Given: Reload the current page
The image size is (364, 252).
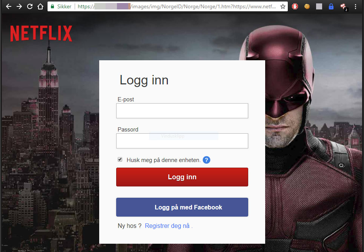Looking at the screenshot, I should point(29,6).
